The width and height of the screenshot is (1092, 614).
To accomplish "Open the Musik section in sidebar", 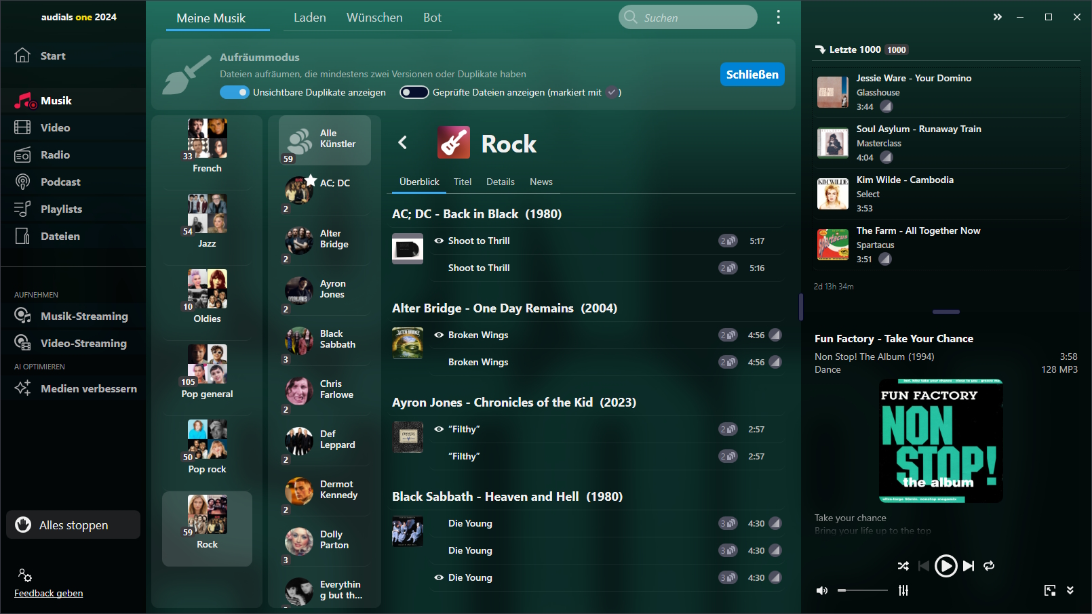I will pyautogui.click(x=73, y=100).
